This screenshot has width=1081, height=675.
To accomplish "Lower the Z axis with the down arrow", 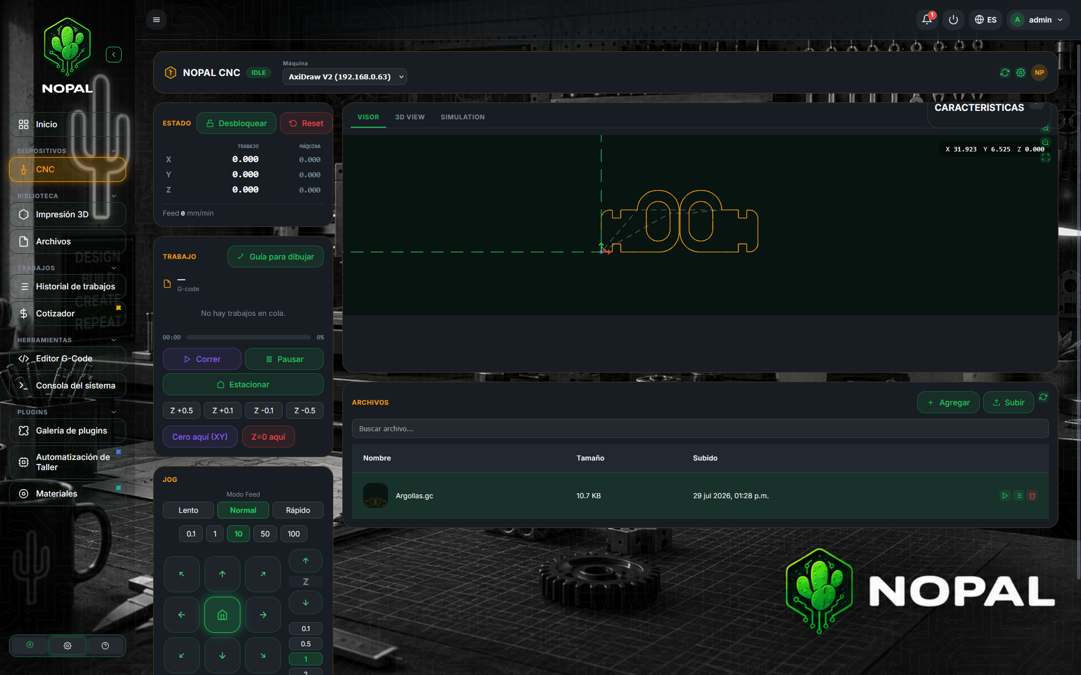I will tap(306, 602).
